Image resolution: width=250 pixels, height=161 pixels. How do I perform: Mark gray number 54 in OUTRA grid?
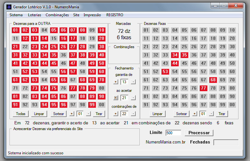click(44, 72)
